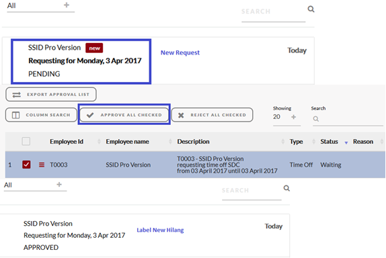
Task: Focus the table Search input field
Action: (348, 119)
